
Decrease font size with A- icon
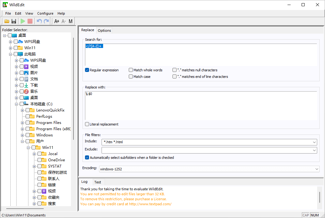(x=64, y=21)
